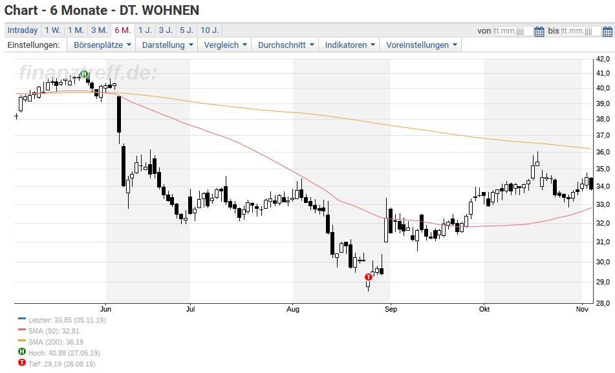Click the 42,0 price axis label
Viewport: 615px width, 373px height.
(x=603, y=59)
